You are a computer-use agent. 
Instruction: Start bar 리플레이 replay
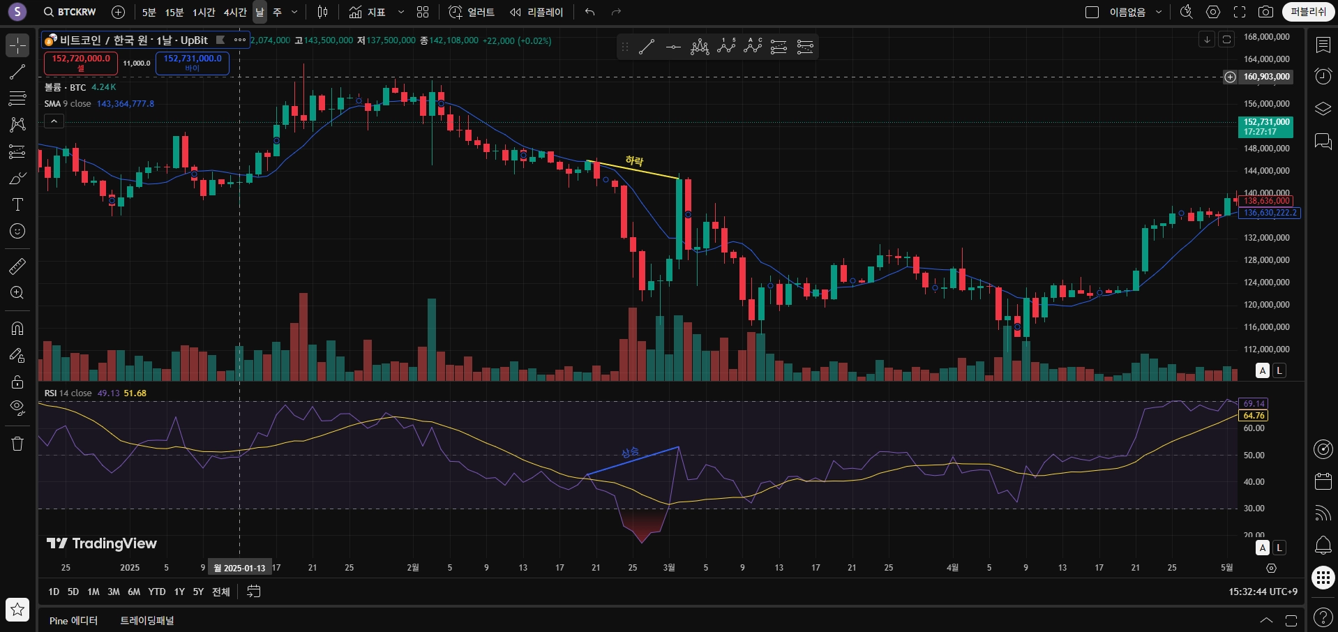(x=536, y=12)
